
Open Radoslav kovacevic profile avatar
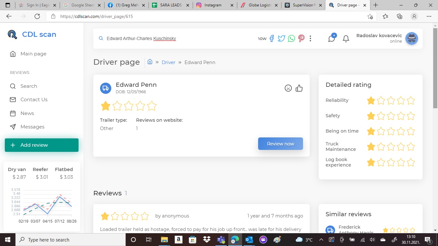tap(411, 38)
